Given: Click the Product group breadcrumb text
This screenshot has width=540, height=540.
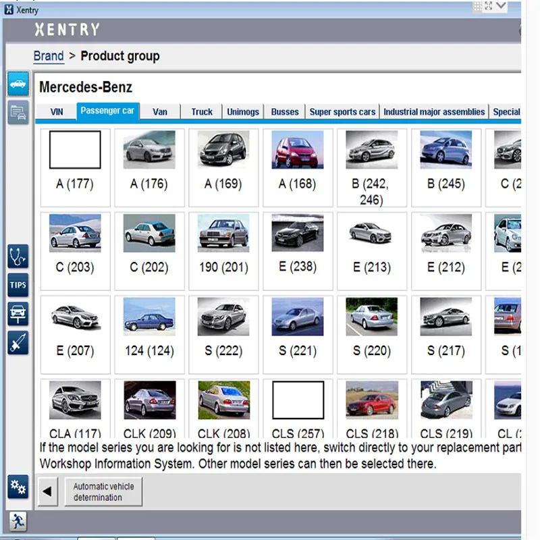Looking at the screenshot, I should click(x=120, y=56).
